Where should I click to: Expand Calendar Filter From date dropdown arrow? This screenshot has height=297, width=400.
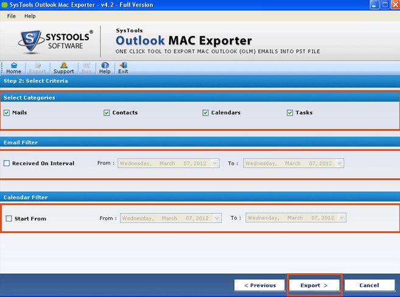217,218
